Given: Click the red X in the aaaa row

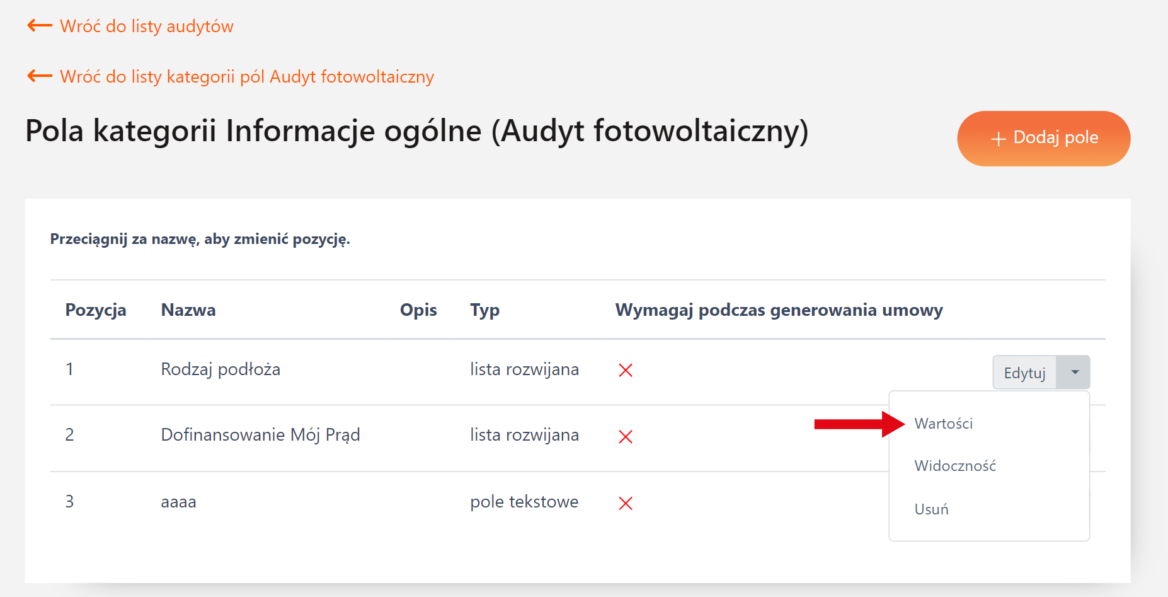Looking at the screenshot, I should [626, 503].
